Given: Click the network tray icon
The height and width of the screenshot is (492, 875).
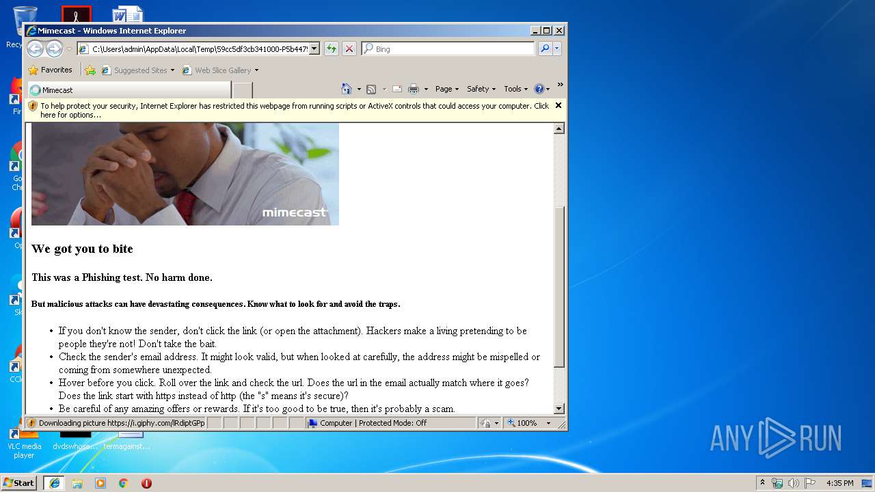Looking at the screenshot, I should 777,483.
